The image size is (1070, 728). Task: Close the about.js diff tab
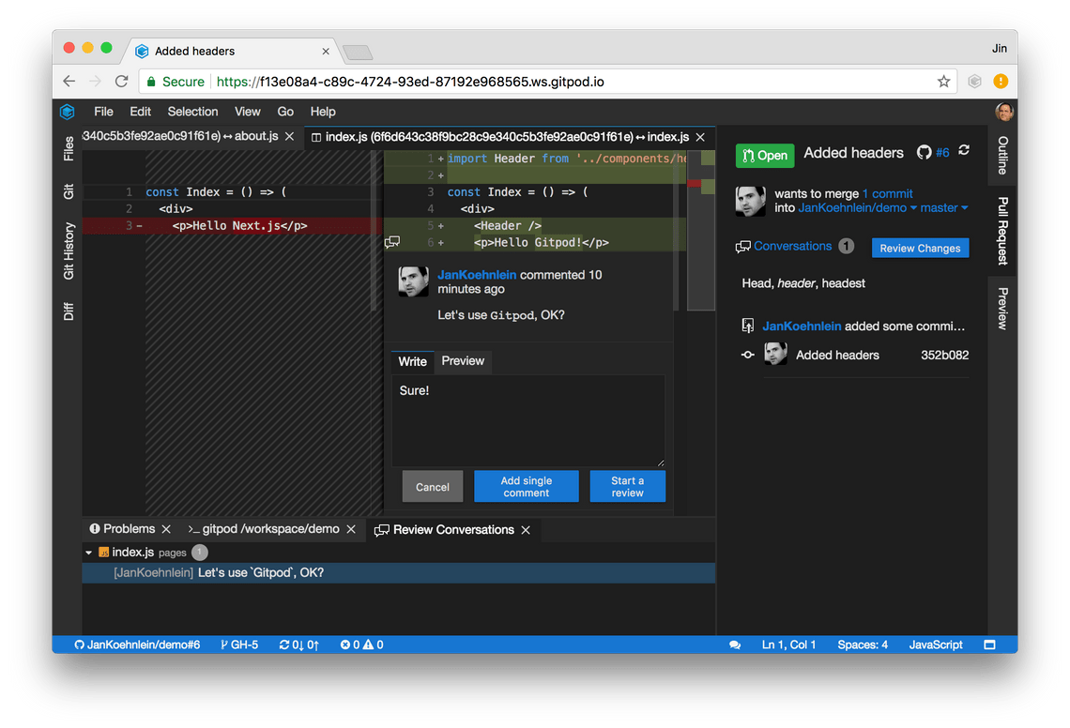[x=290, y=136]
